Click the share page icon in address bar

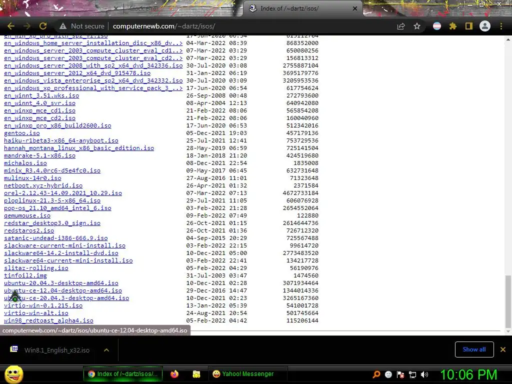(x=401, y=26)
